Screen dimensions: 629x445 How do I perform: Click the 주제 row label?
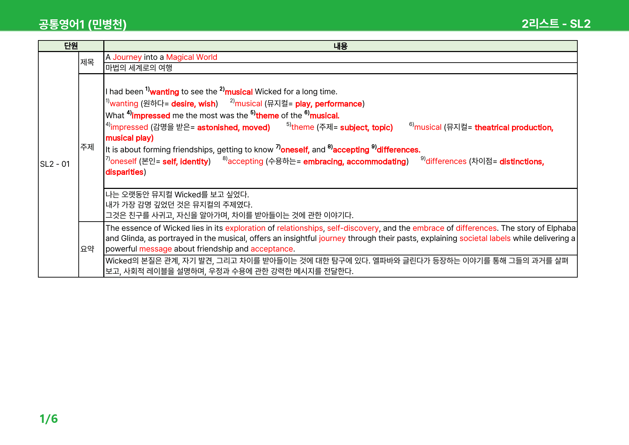point(87,147)
